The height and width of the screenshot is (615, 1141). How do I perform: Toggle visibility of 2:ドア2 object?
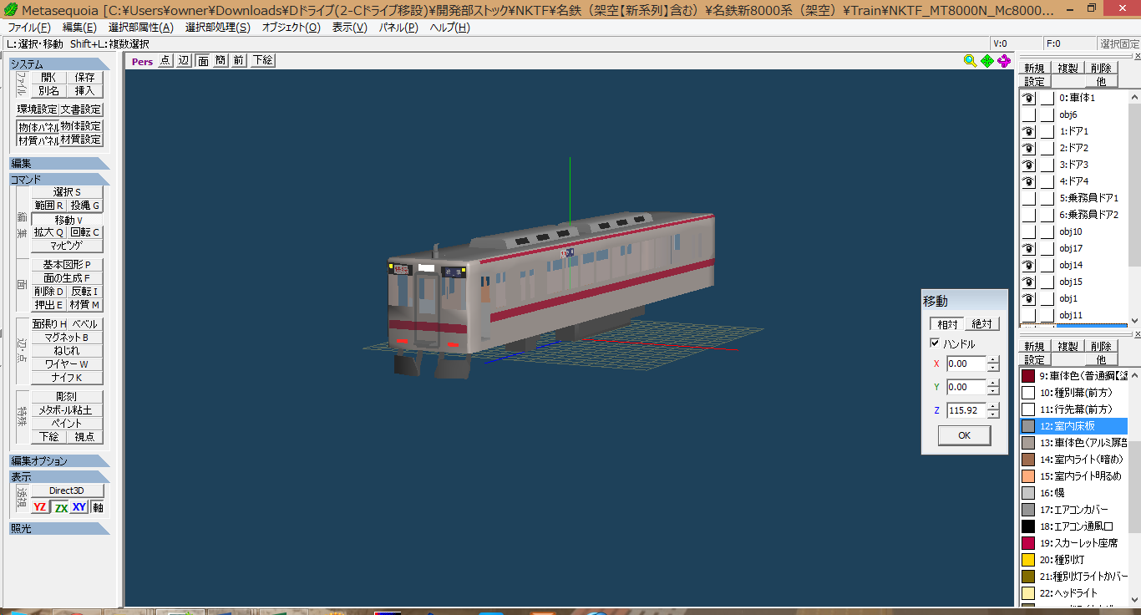(x=1029, y=148)
